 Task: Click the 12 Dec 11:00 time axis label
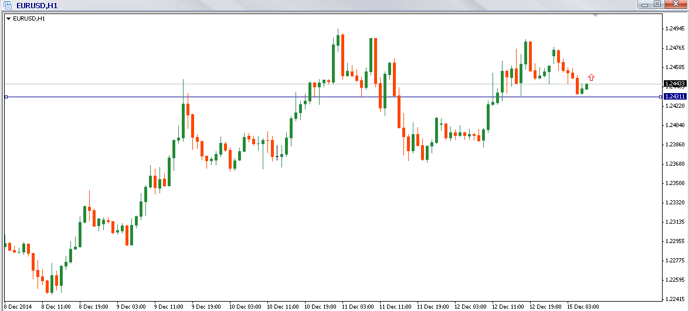coord(508,307)
